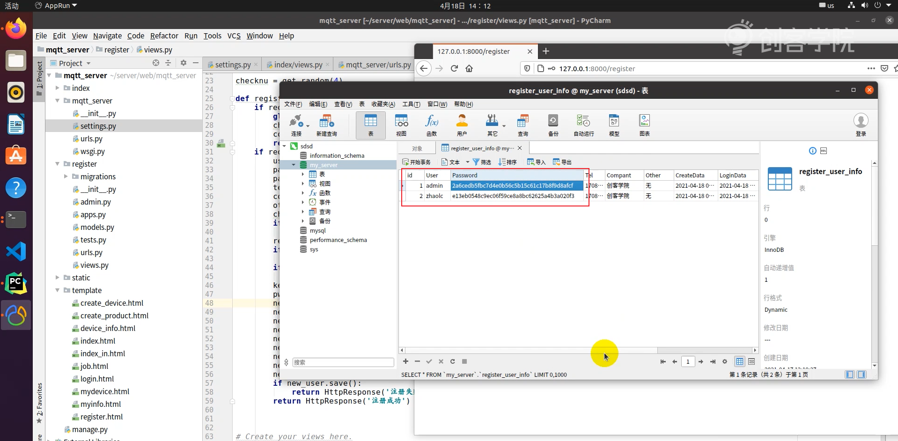Click the browser reload button

click(x=454, y=68)
